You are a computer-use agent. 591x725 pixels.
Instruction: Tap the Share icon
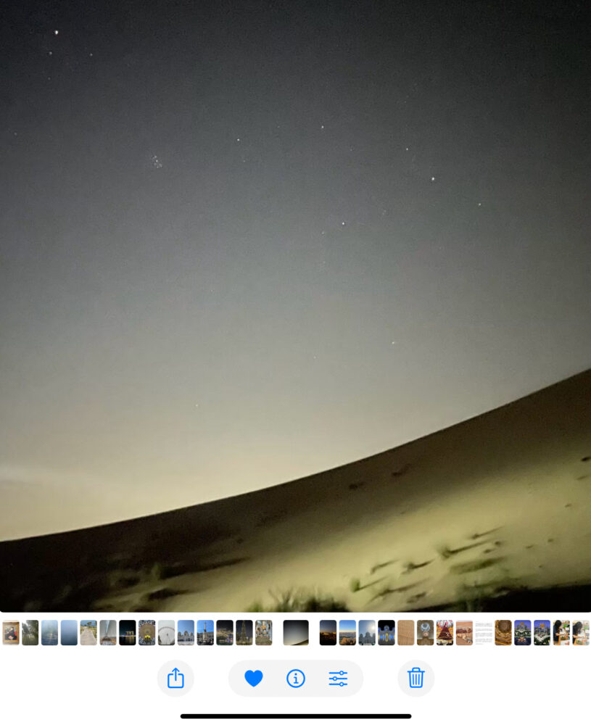pyautogui.click(x=175, y=679)
